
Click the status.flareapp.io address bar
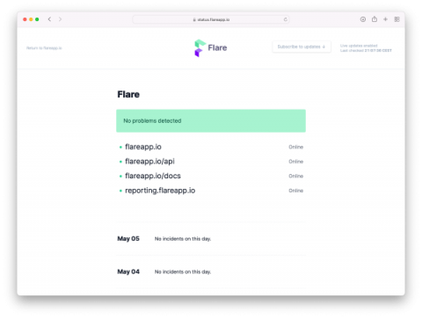tap(211, 19)
